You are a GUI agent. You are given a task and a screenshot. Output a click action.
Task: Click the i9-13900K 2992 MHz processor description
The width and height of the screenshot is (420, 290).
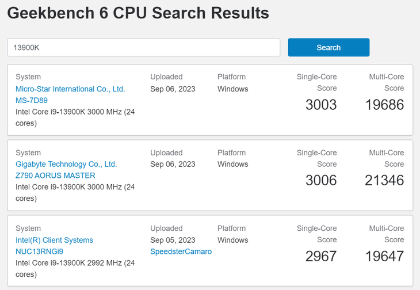[75, 269]
